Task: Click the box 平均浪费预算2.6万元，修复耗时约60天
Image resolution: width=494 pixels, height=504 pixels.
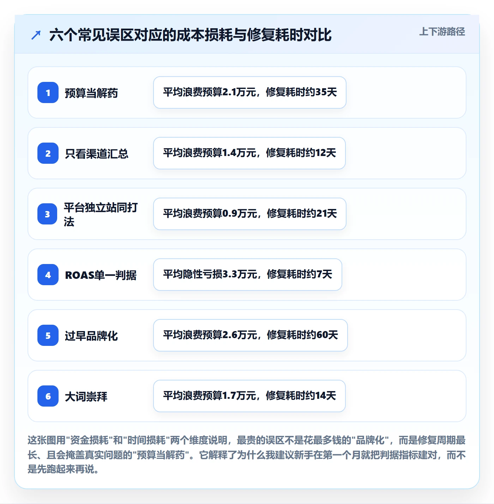Action: pos(251,335)
